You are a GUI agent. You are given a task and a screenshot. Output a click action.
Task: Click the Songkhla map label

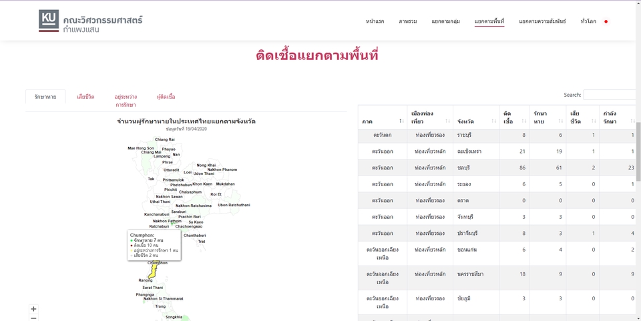click(x=174, y=317)
